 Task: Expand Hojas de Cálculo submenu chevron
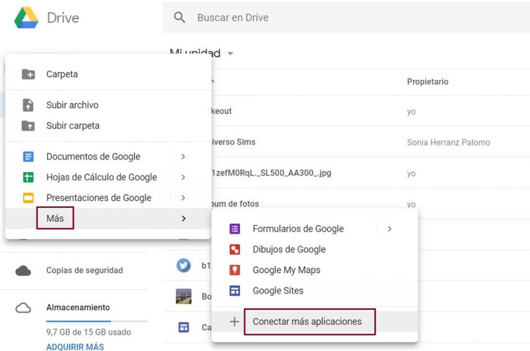pyautogui.click(x=183, y=177)
